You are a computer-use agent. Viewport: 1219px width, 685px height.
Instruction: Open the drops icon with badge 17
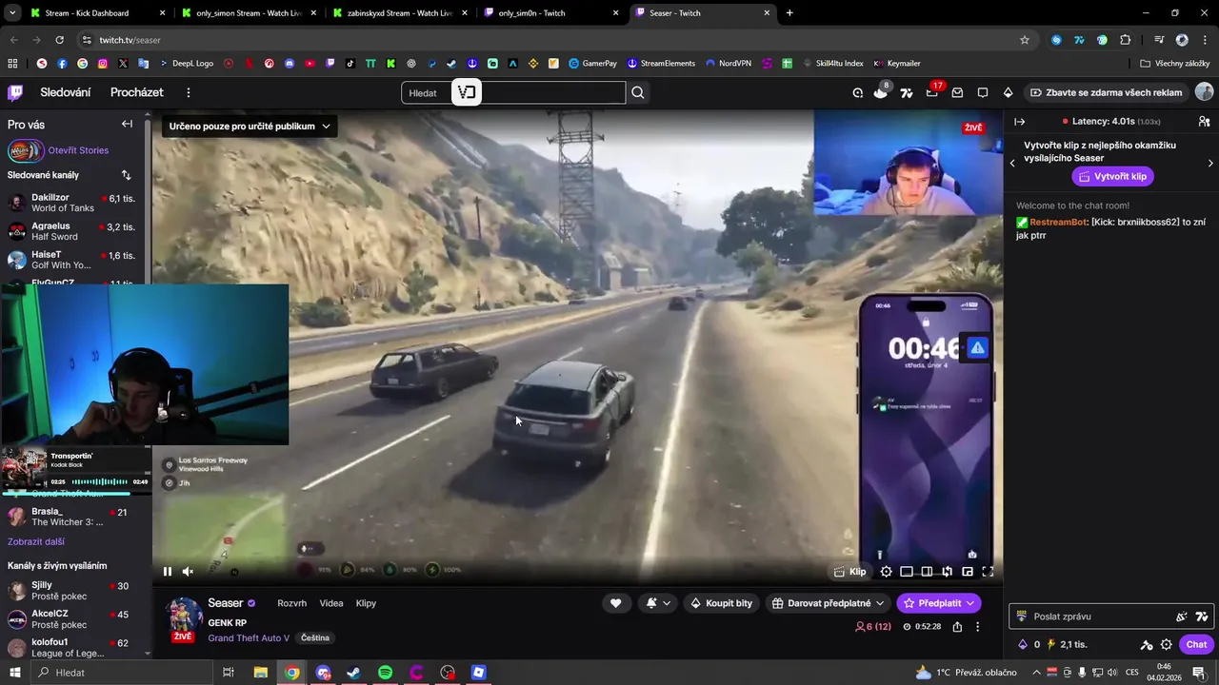(932, 92)
